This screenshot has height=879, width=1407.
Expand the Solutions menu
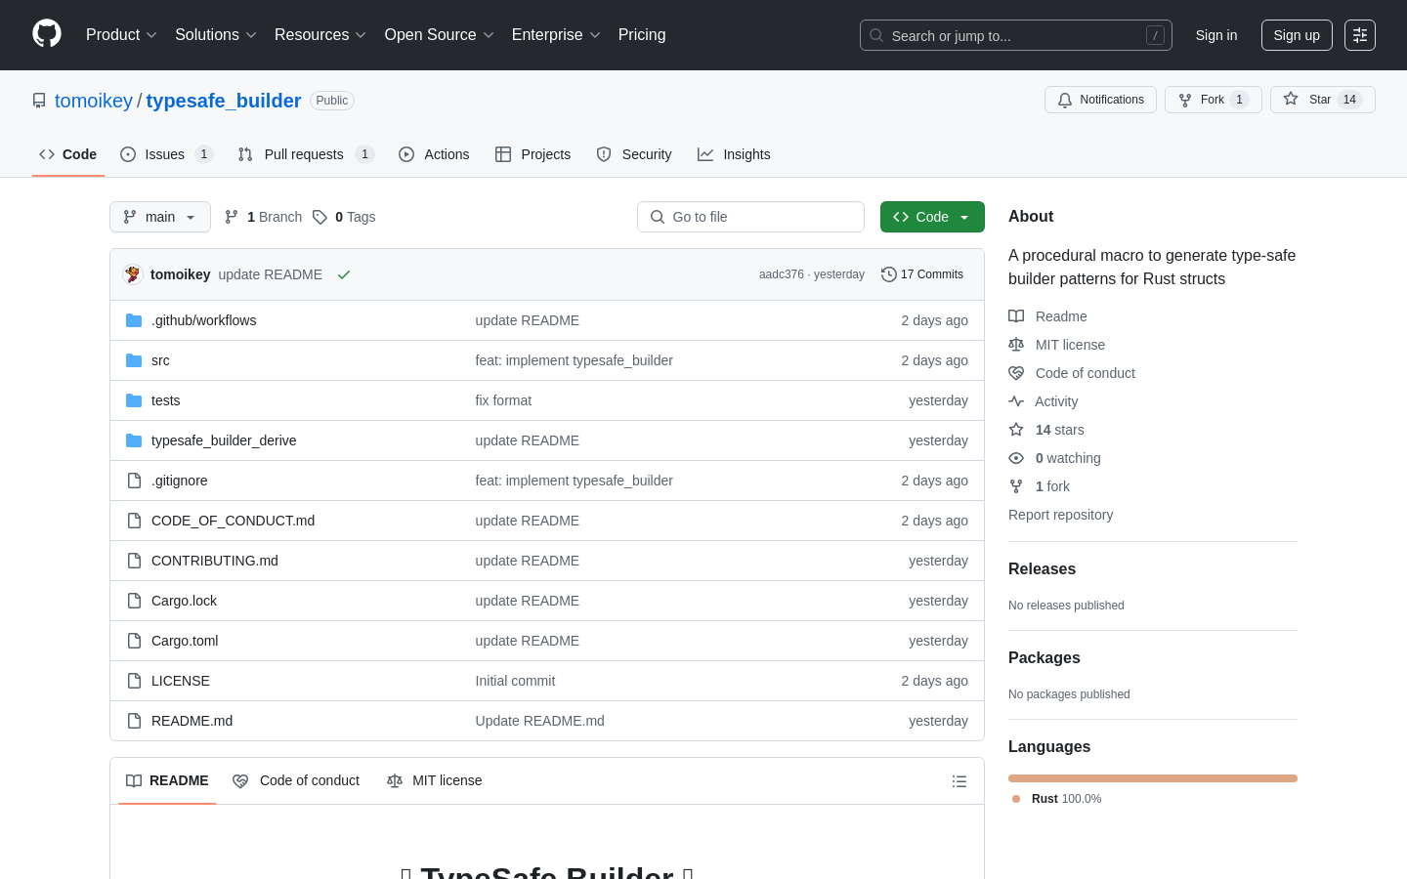(216, 34)
